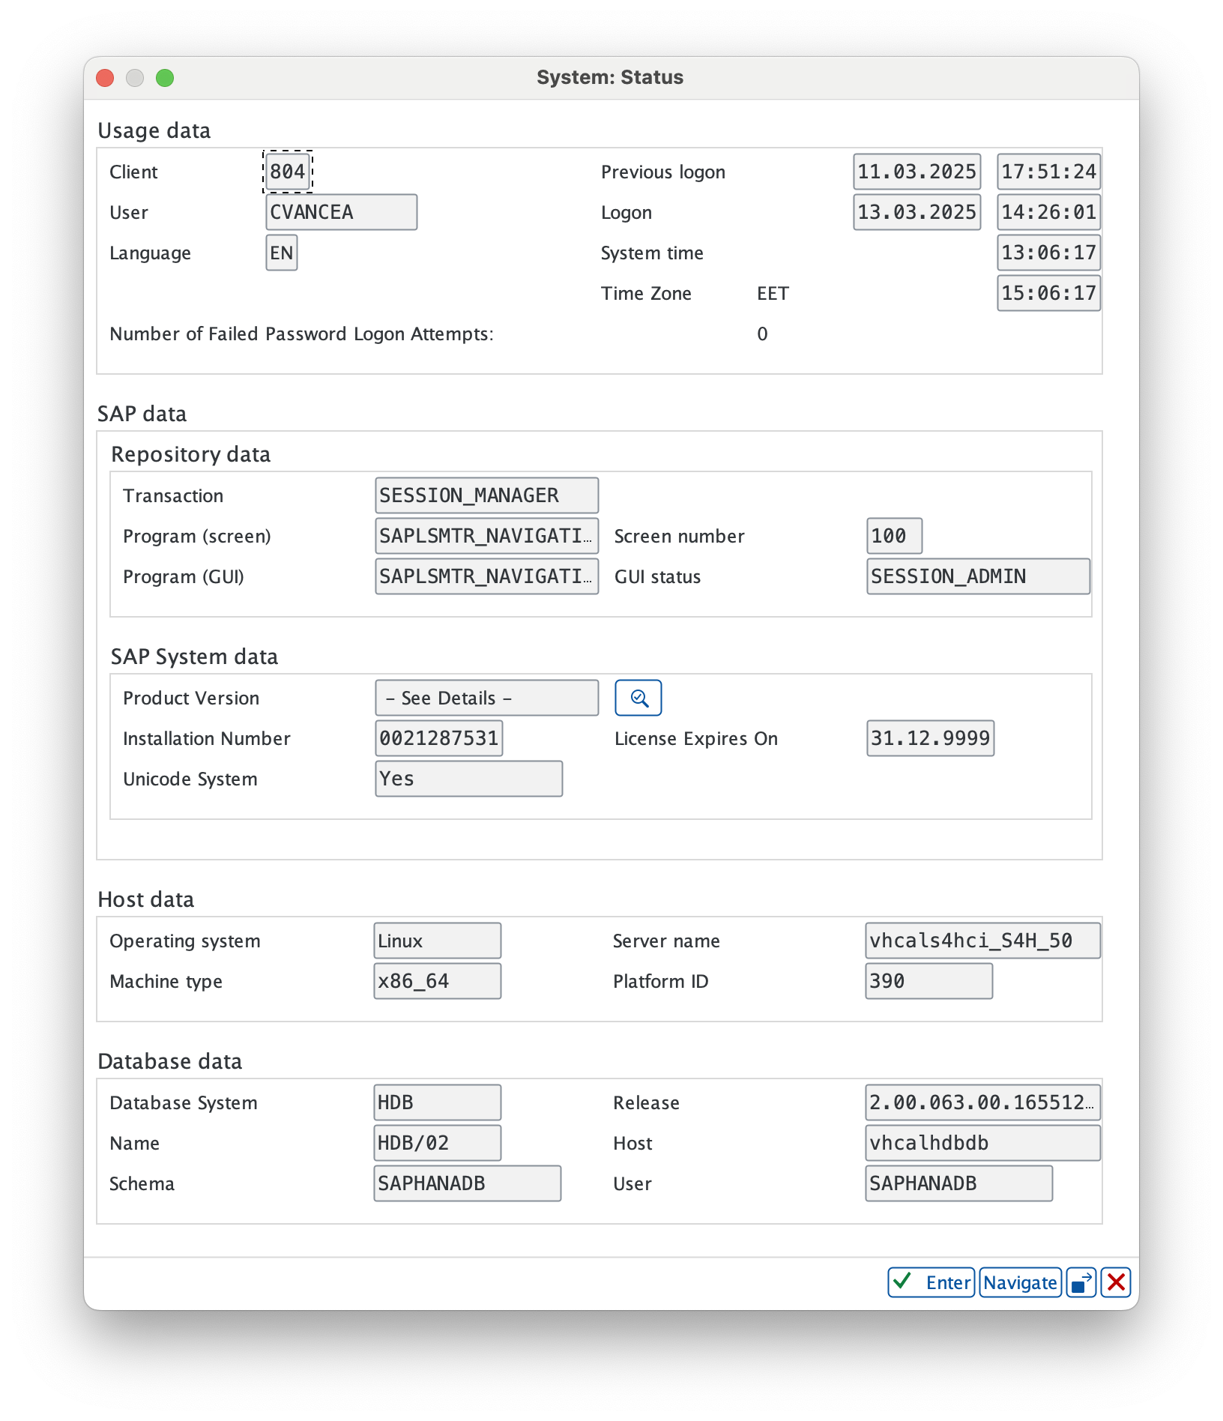Image resolution: width=1223 pixels, height=1421 pixels.
Task: Select the Server name field vhcals4hci_S4H_50
Action: point(982,941)
